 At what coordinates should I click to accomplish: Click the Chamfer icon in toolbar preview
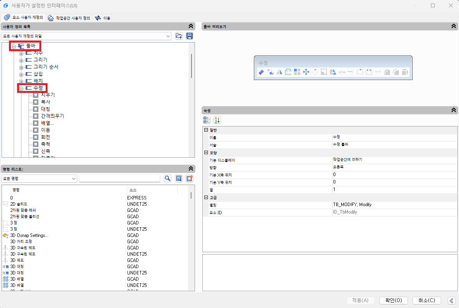point(387,72)
